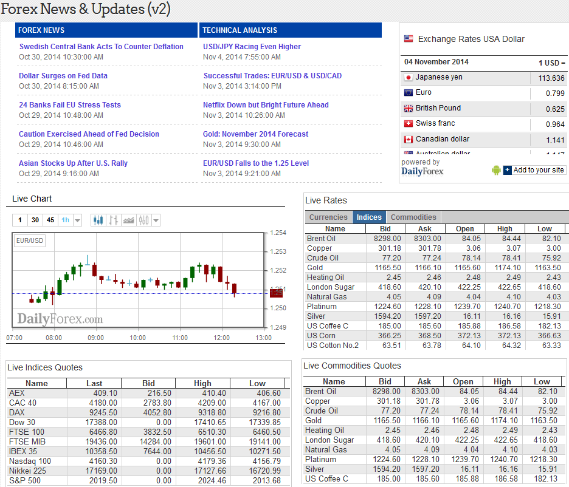This screenshot has width=569, height=487.
Task: Open 'Dollar Surges on Fed Data' article
Action: (x=63, y=76)
